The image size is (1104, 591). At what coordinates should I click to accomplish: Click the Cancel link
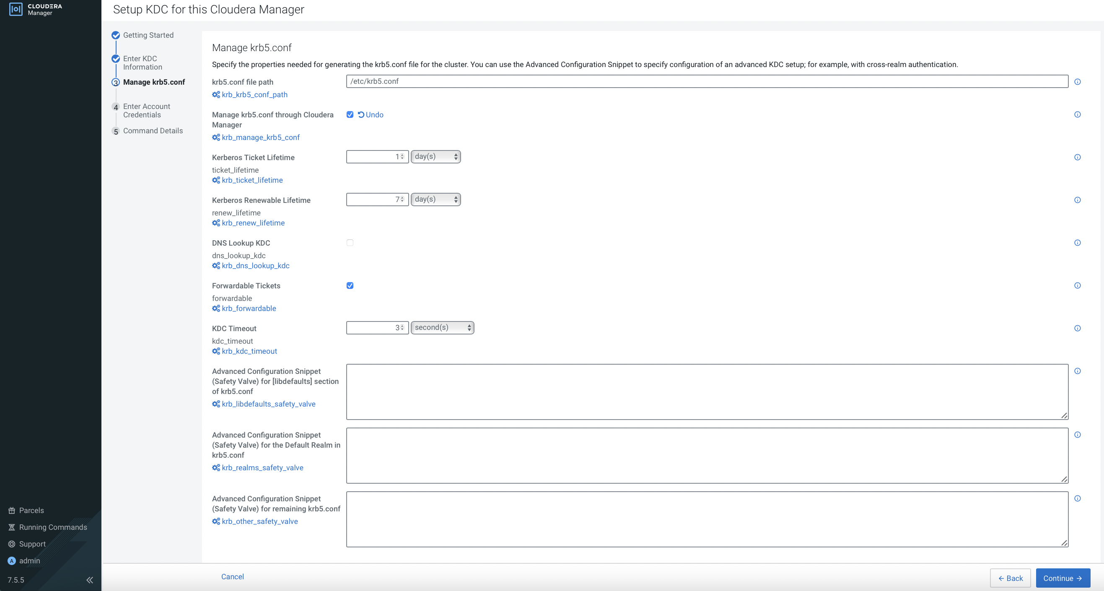pyautogui.click(x=232, y=577)
